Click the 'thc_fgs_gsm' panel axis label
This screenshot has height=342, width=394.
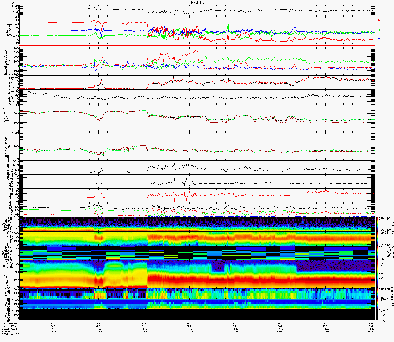[x=8, y=30]
